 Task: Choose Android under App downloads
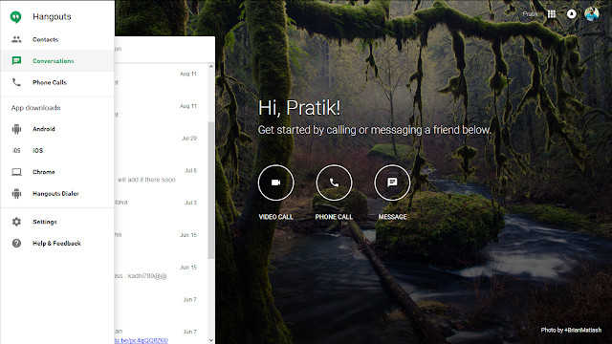tap(57, 129)
